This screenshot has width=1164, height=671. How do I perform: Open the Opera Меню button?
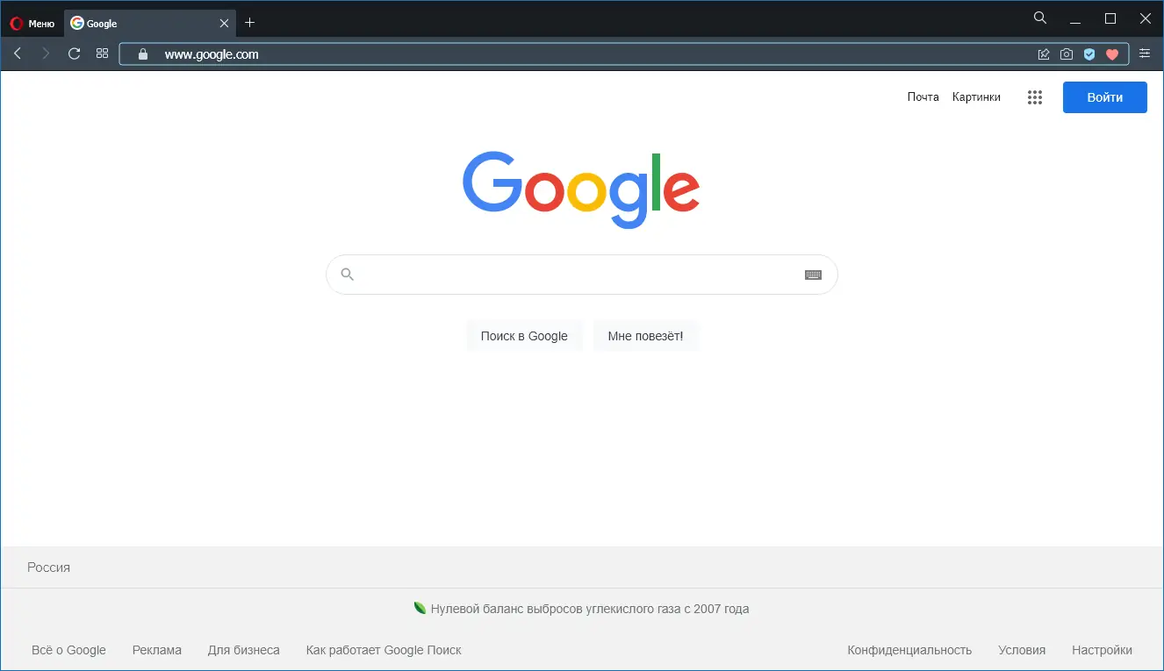point(32,24)
